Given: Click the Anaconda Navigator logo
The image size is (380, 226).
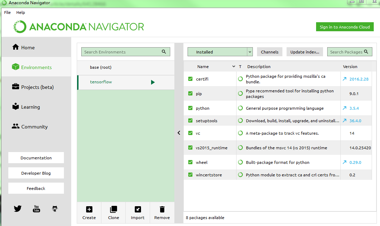Looking at the screenshot, I should point(79,27).
